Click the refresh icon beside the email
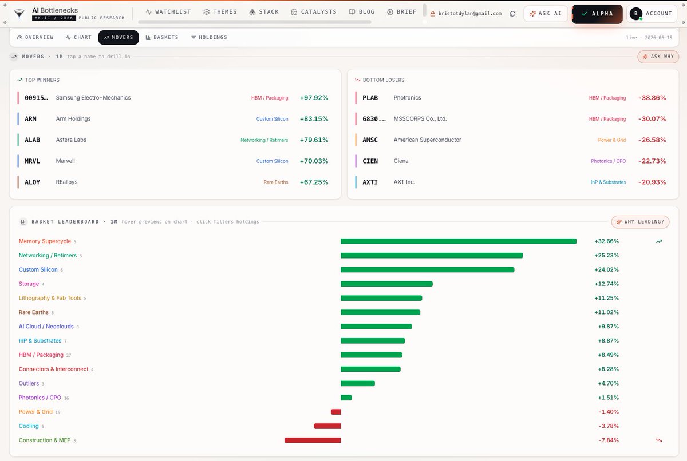The height and width of the screenshot is (461, 687). pyautogui.click(x=512, y=14)
